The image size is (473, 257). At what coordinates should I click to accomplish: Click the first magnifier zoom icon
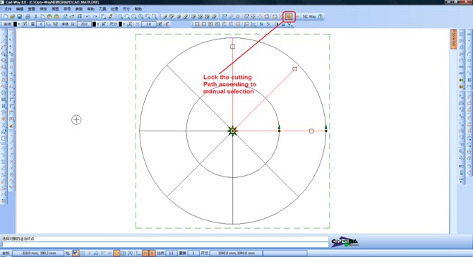(120, 16)
